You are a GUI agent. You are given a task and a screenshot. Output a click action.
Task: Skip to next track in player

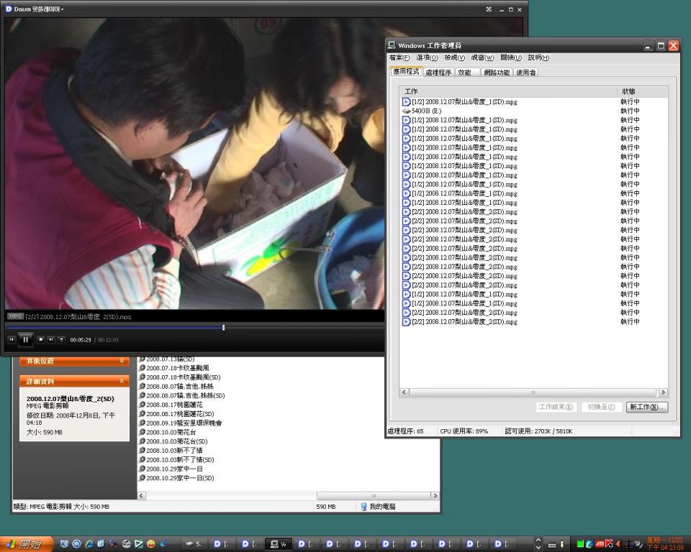click(x=51, y=339)
